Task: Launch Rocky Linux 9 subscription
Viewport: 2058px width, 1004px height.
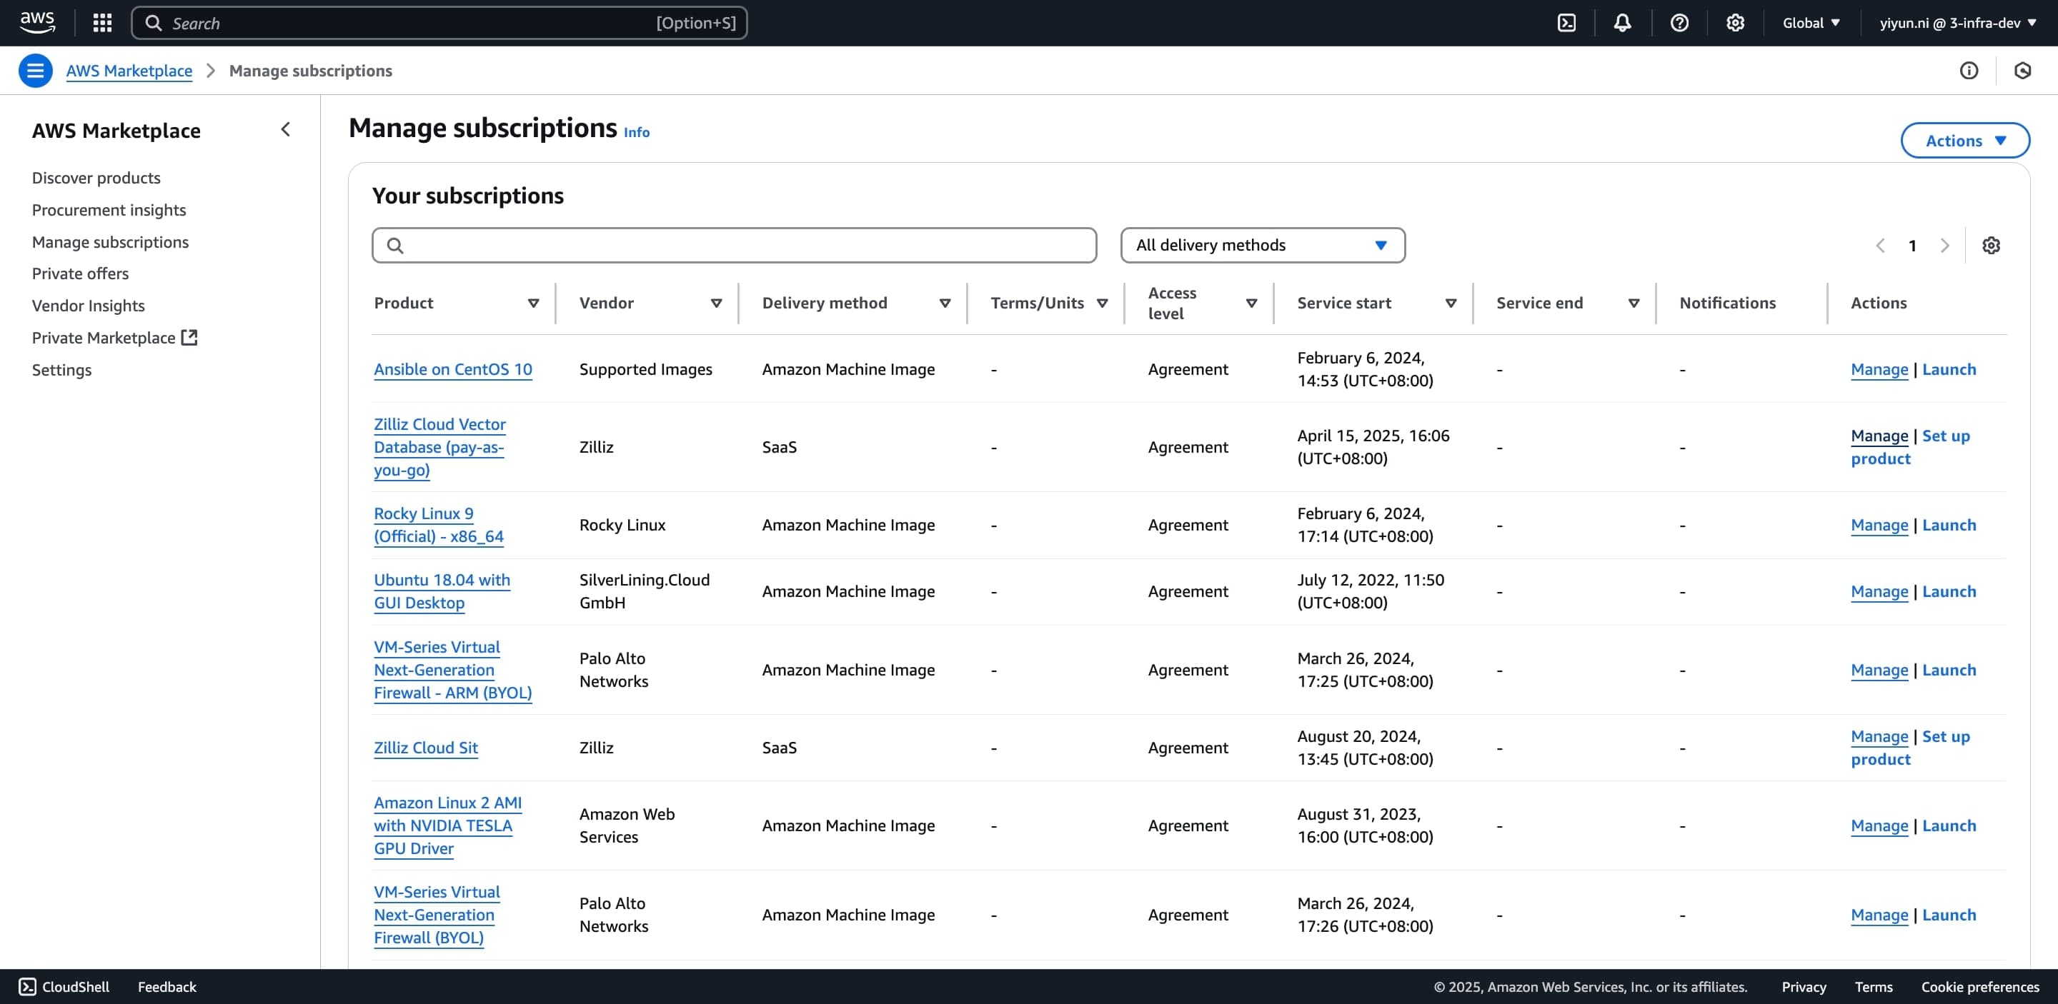Action: pyautogui.click(x=1949, y=524)
